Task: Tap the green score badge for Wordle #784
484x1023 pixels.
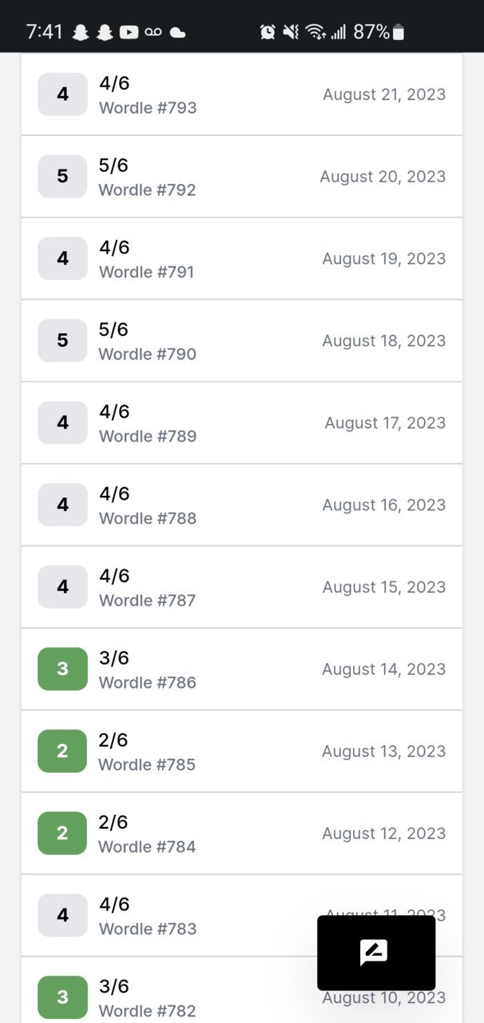Action: [62, 833]
